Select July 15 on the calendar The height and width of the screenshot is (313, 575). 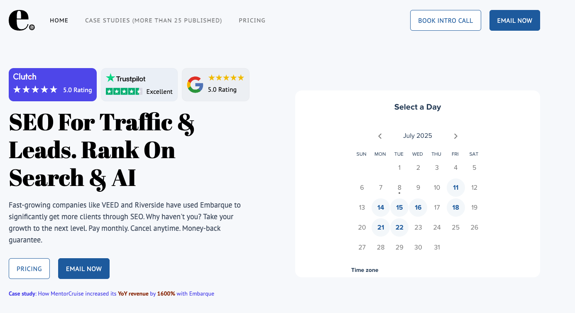click(399, 208)
